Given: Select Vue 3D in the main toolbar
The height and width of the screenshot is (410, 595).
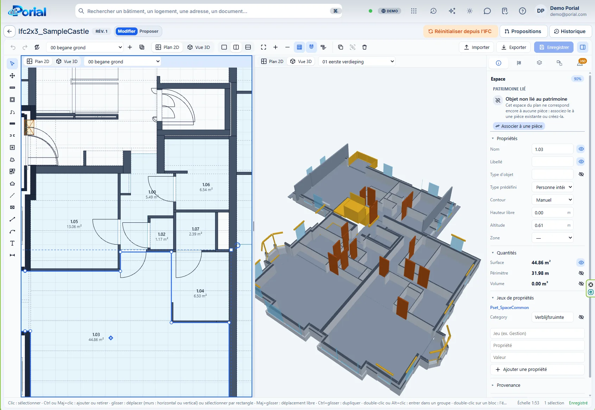Looking at the screenshot, I should 199,47.
